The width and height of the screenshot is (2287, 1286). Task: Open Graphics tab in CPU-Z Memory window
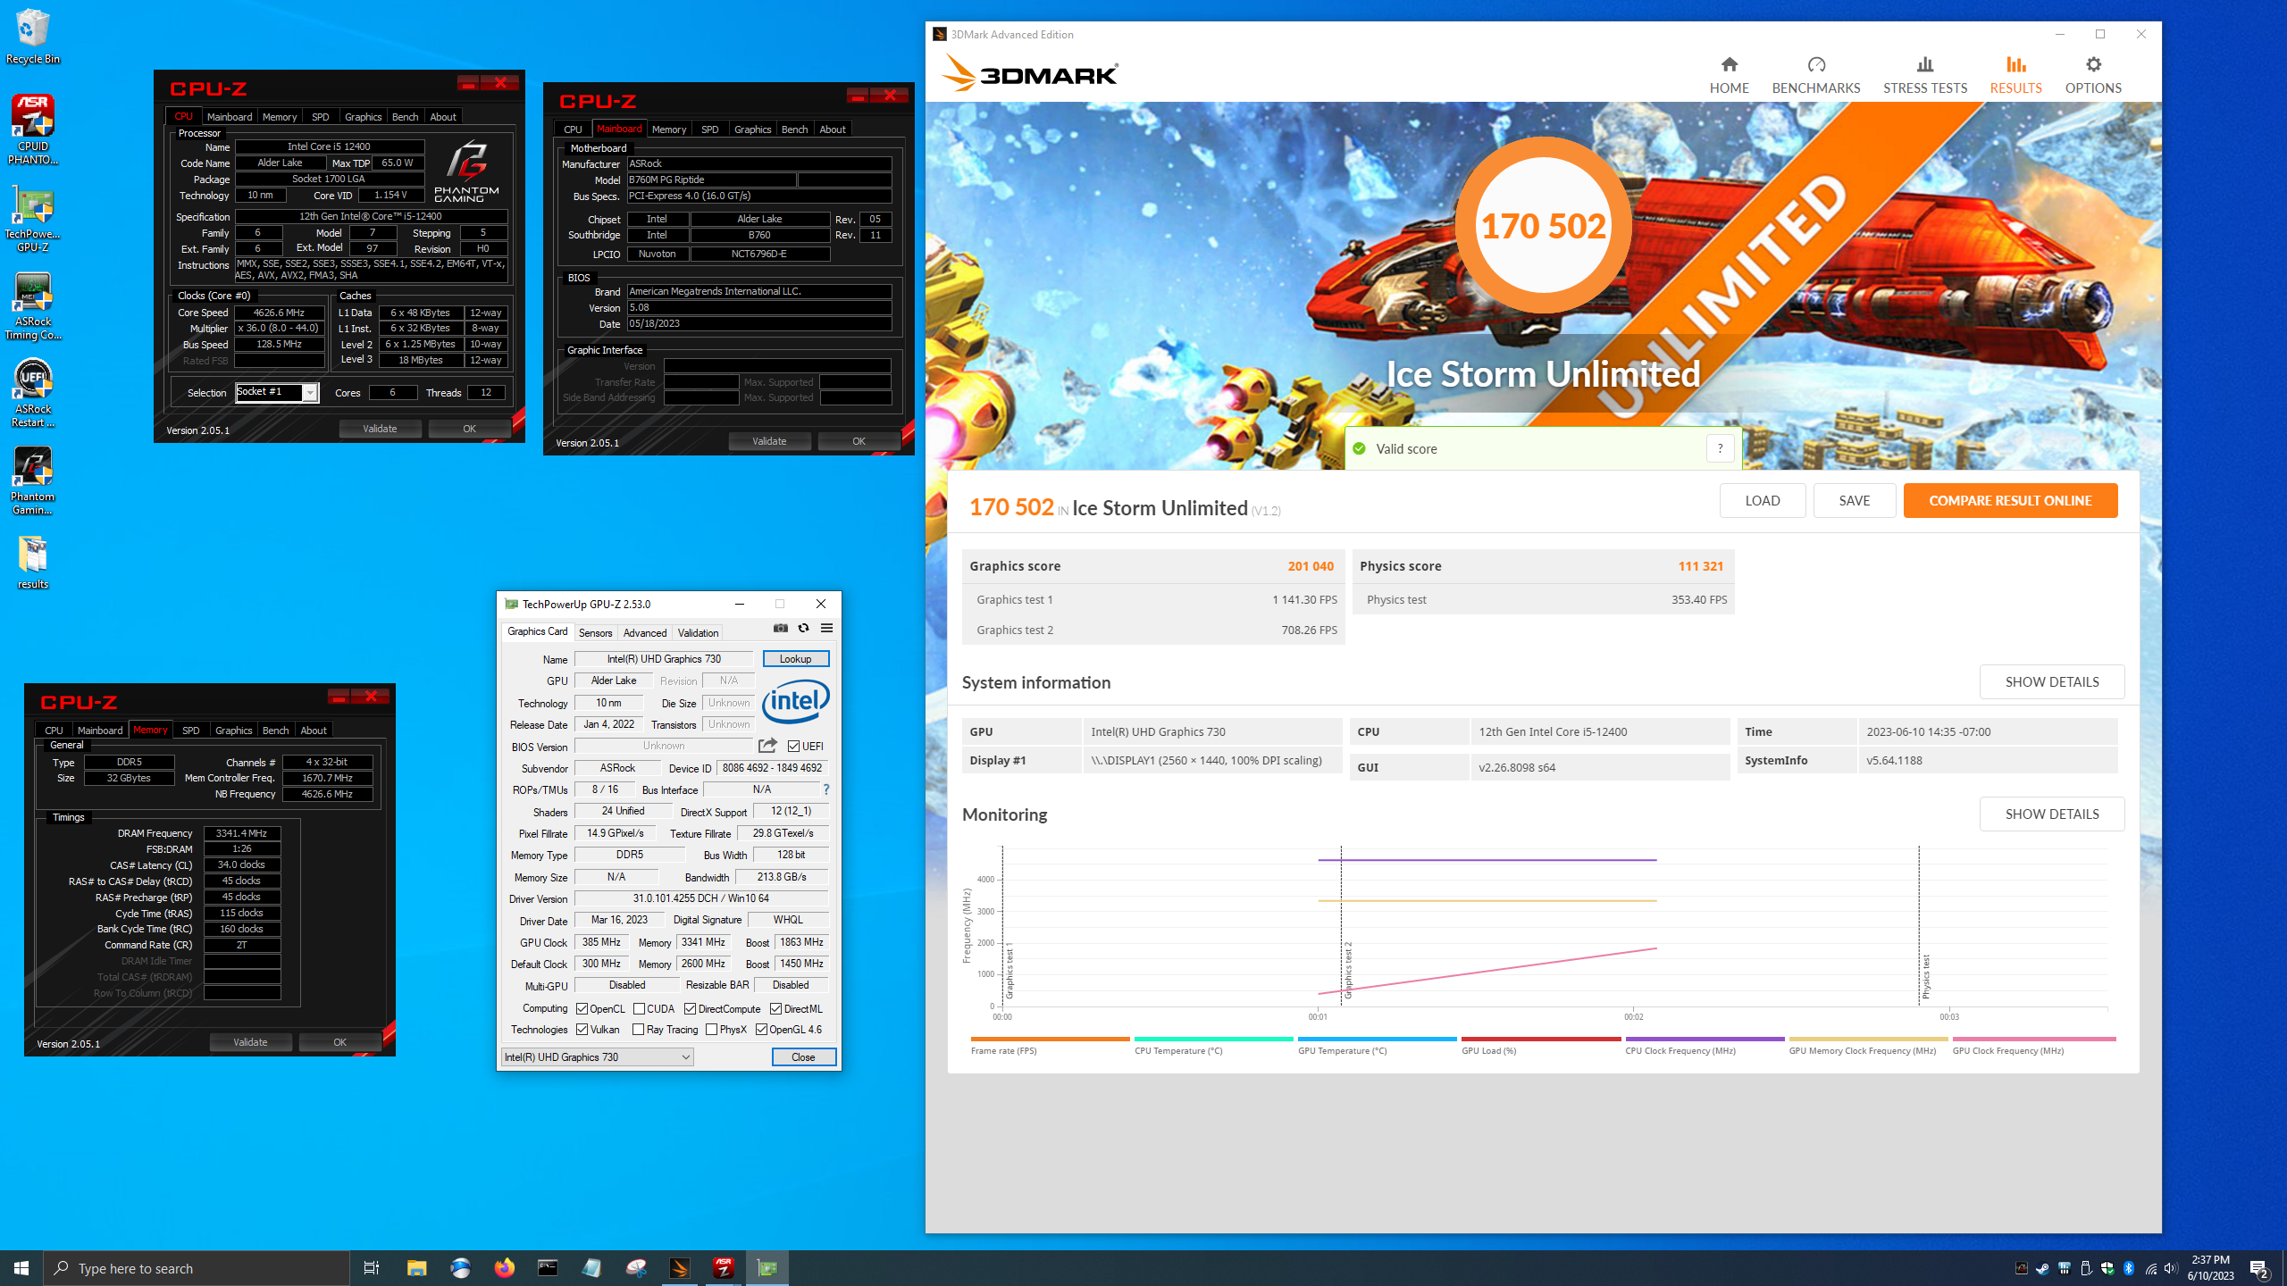point(233,731)
